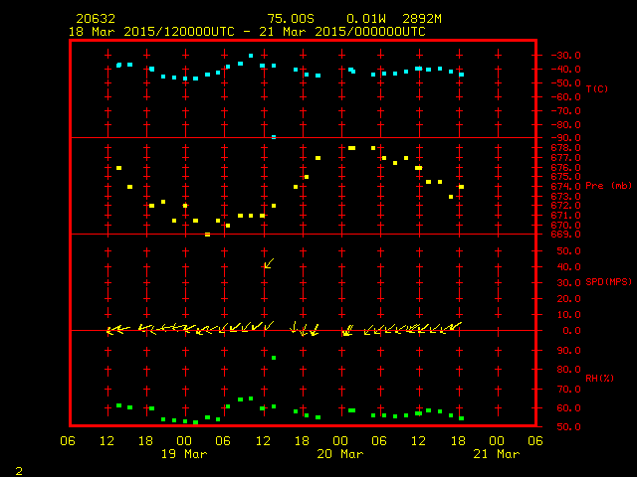Screen dimensions: 637x477
Task: Select the 20 Mar date label
Action: pyautogui.click(x=340, y=454)
